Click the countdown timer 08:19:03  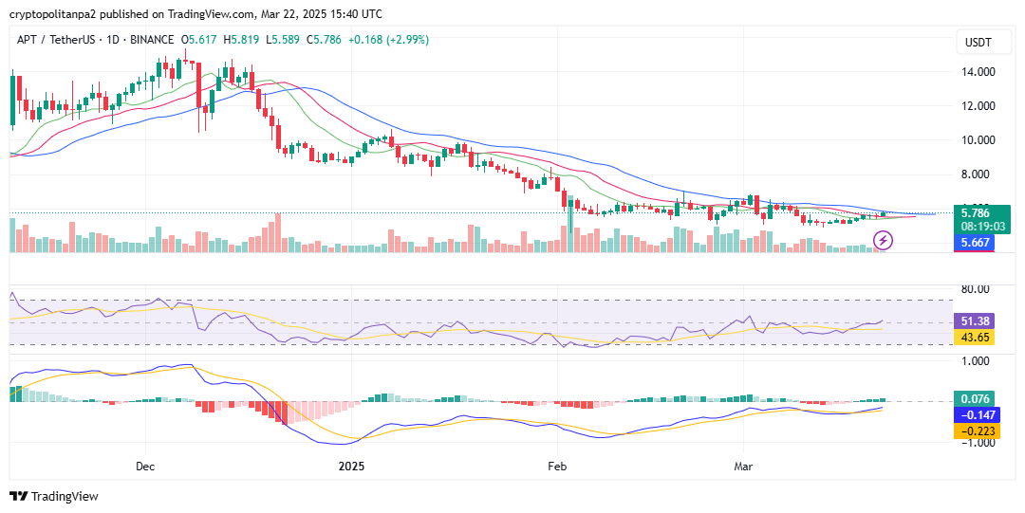(982, 226)
